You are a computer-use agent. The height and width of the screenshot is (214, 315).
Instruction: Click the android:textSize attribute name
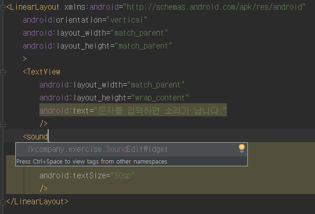coord(73,176)
